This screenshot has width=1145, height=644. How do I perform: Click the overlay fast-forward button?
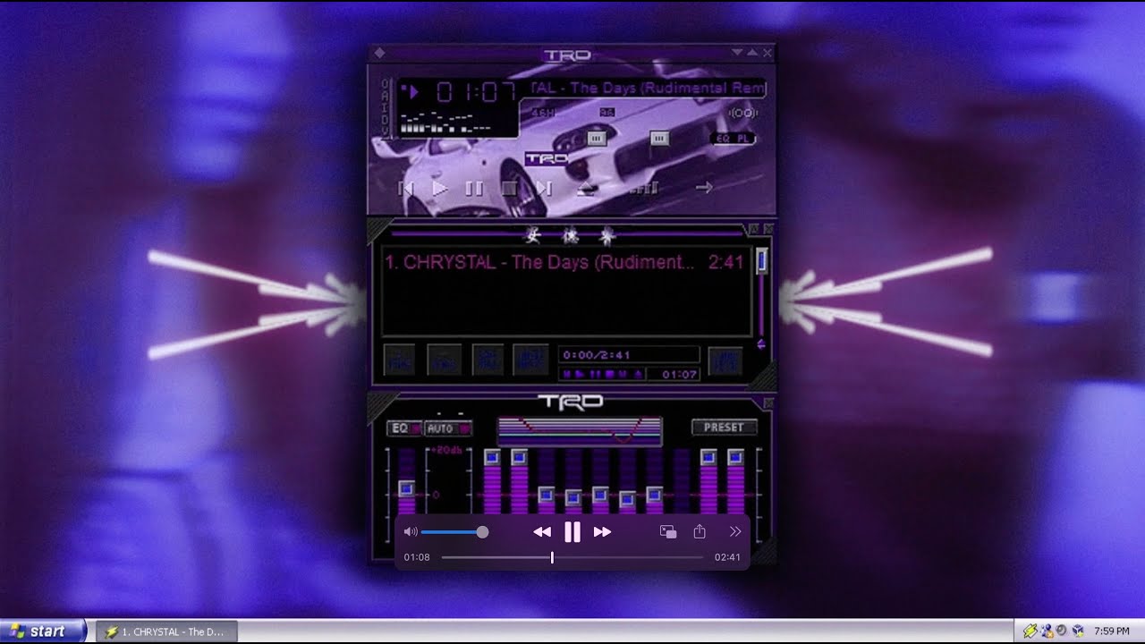[x=603, y=532]
